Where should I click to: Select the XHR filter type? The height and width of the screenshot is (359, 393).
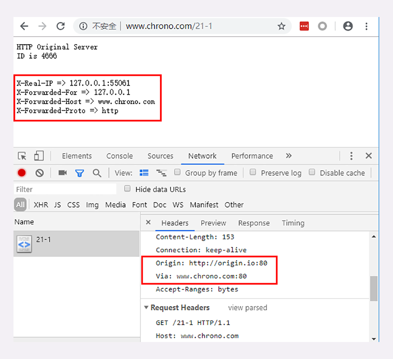point(41,205)
